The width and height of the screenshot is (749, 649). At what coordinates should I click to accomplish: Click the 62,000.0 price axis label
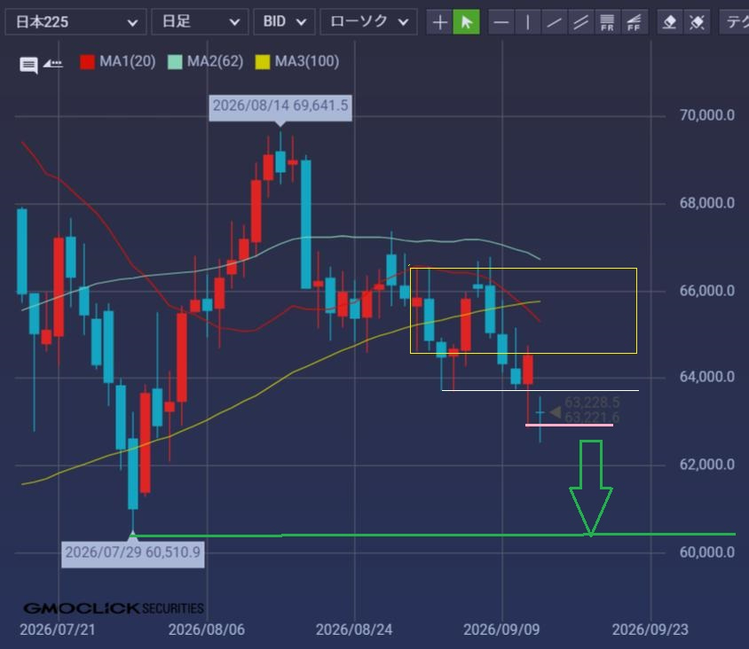pyautogui.click(x=707, y=465)
